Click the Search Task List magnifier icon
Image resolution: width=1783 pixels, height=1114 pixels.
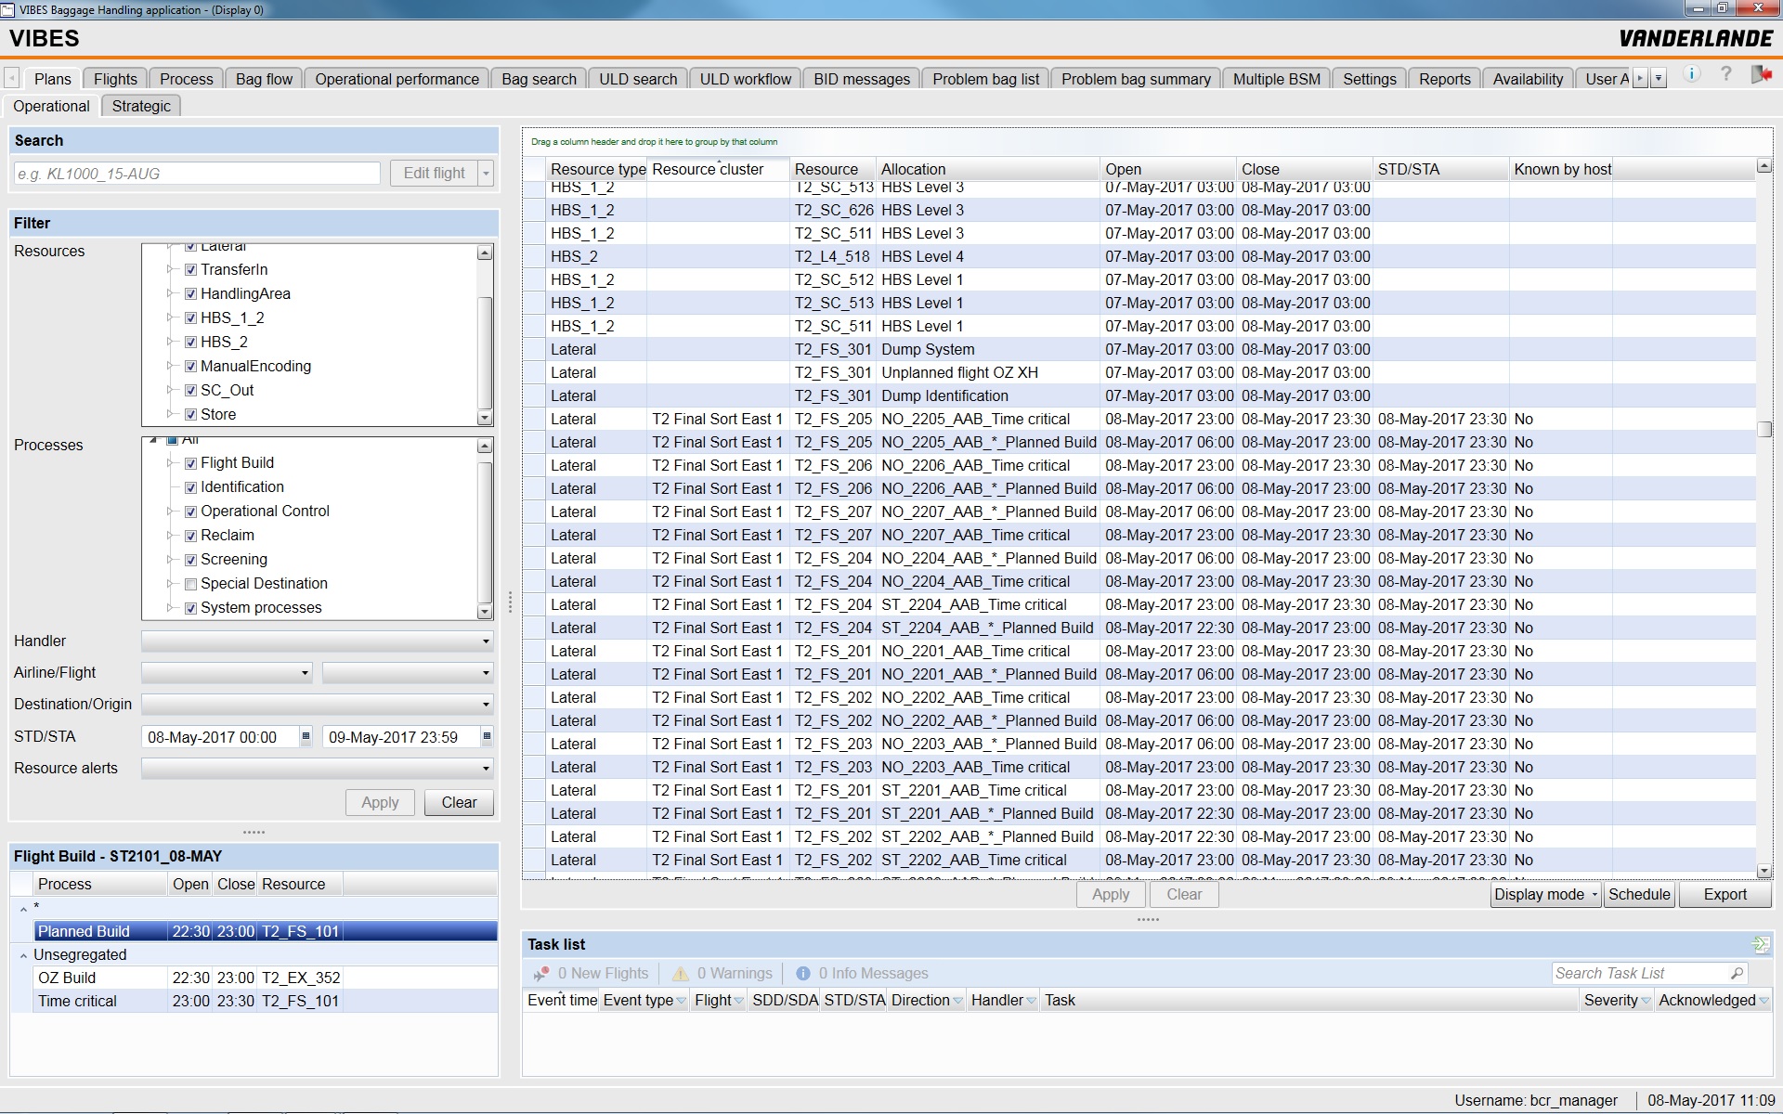point(1737,973)
